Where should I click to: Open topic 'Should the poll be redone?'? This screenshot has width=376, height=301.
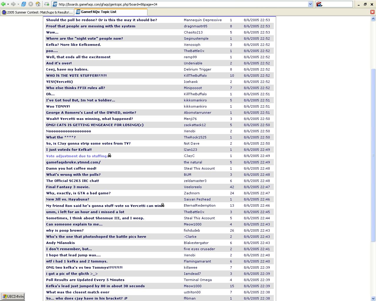point(102,20)
